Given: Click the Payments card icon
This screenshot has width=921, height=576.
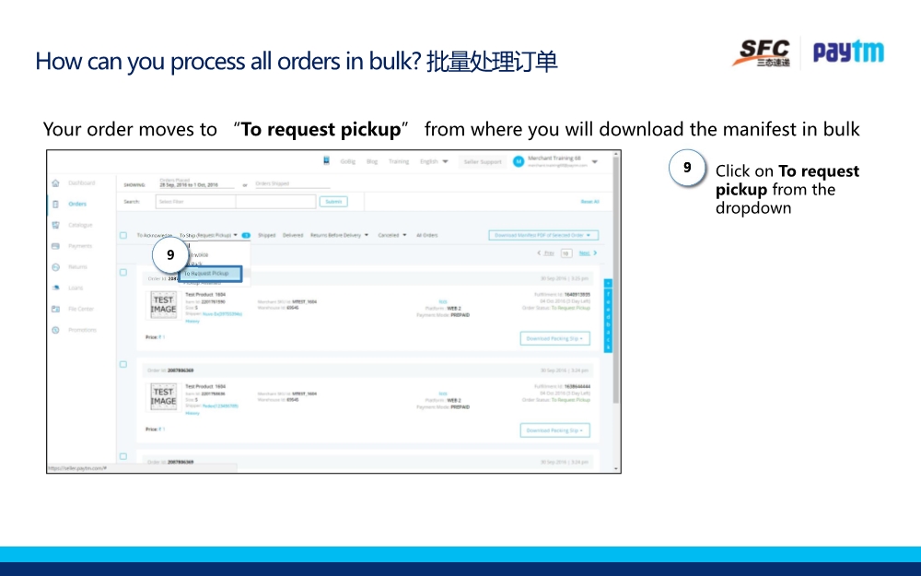Looking at the screenshot, I should pos(55,246).
